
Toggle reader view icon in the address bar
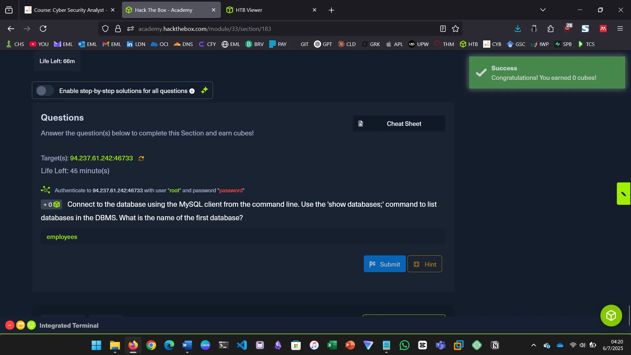pos(443,29)
